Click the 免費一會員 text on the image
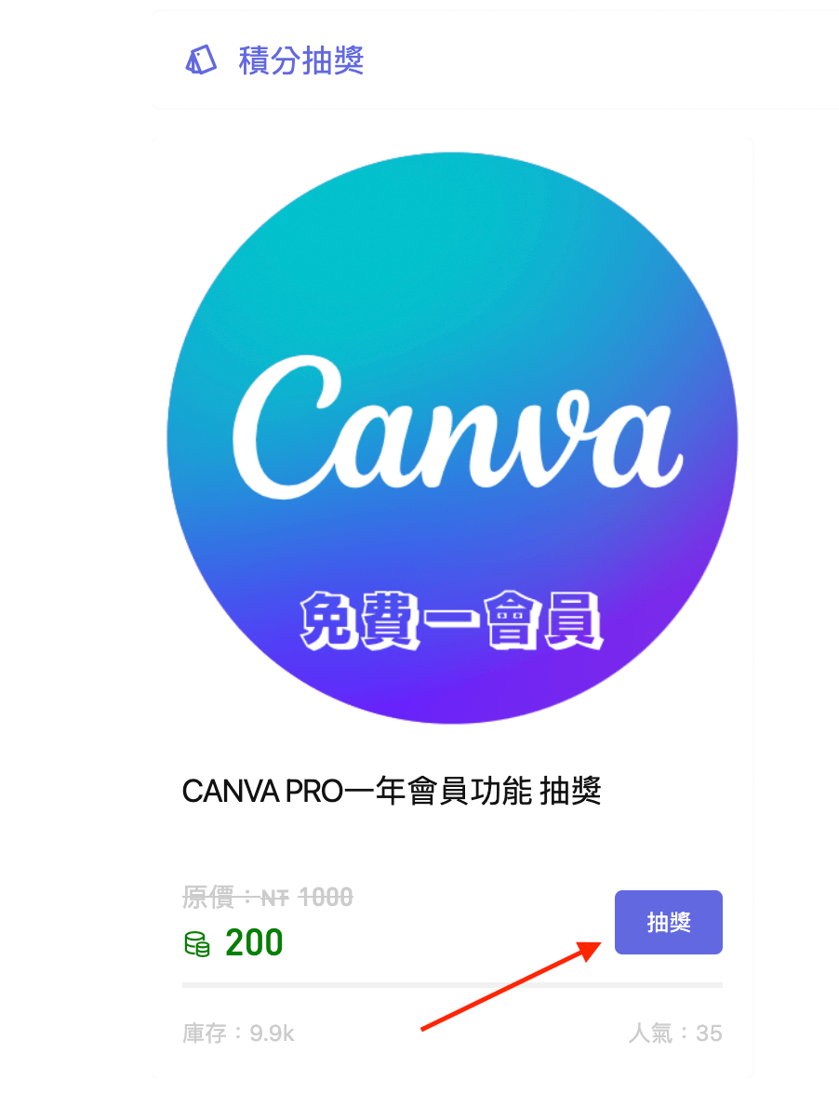This screenshot has height=1107, width=839. 452,620
